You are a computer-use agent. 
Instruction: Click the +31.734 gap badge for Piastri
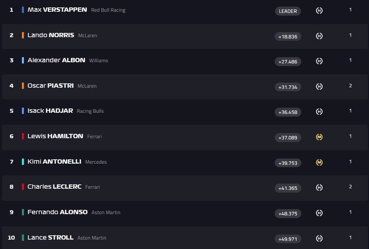click(x=288, y=87)
